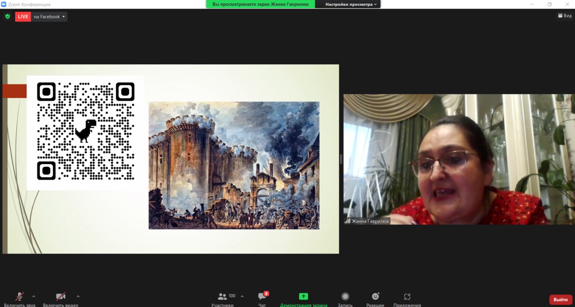The image size is (575, 307).
Task: Unmute microphone with Включить звук
Action: 20,299
